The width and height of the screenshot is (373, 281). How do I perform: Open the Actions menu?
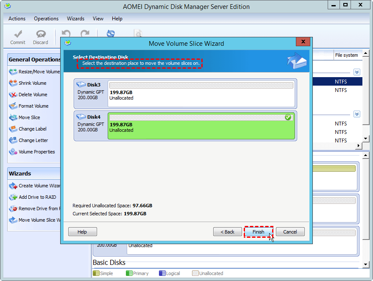pos(17,19)
